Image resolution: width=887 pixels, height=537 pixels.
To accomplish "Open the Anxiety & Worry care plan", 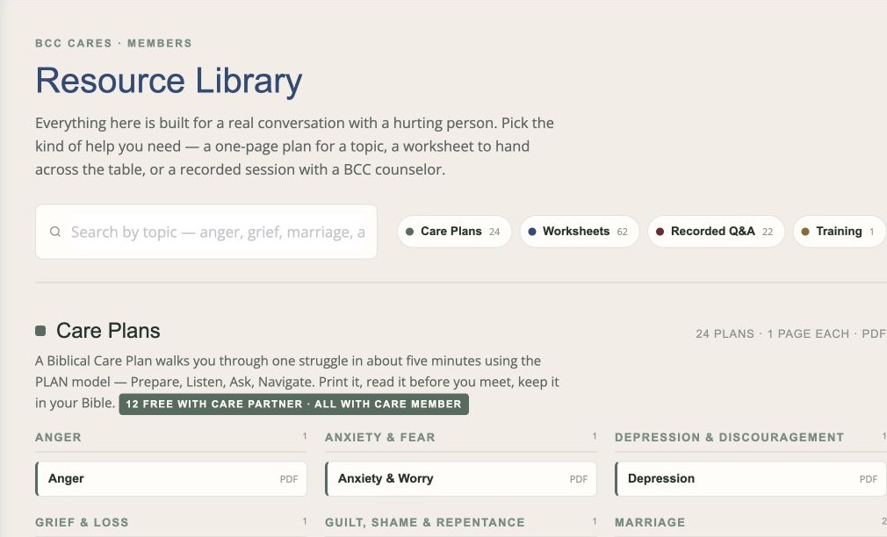I will pyautogui.click(x=461, y=479).
